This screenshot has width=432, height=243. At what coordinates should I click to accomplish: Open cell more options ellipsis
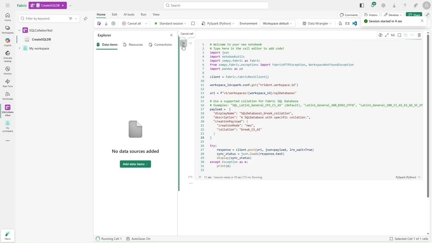point(412,35)
